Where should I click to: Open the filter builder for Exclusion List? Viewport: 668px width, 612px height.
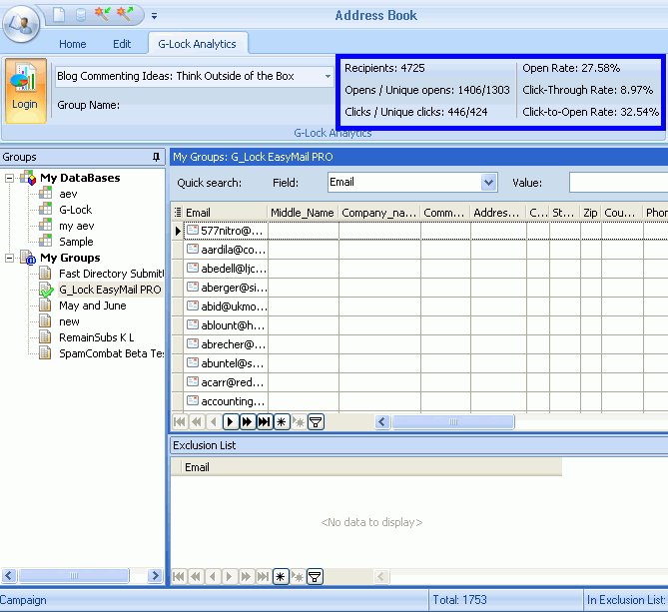[315, 577]
